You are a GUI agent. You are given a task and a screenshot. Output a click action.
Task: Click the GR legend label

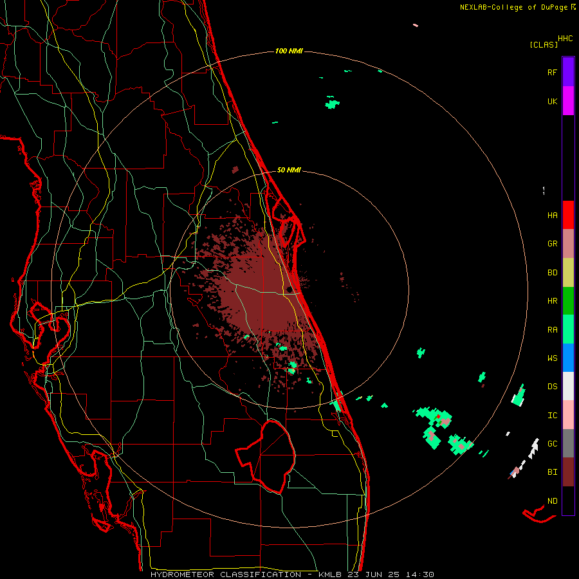tap(552, 244)
